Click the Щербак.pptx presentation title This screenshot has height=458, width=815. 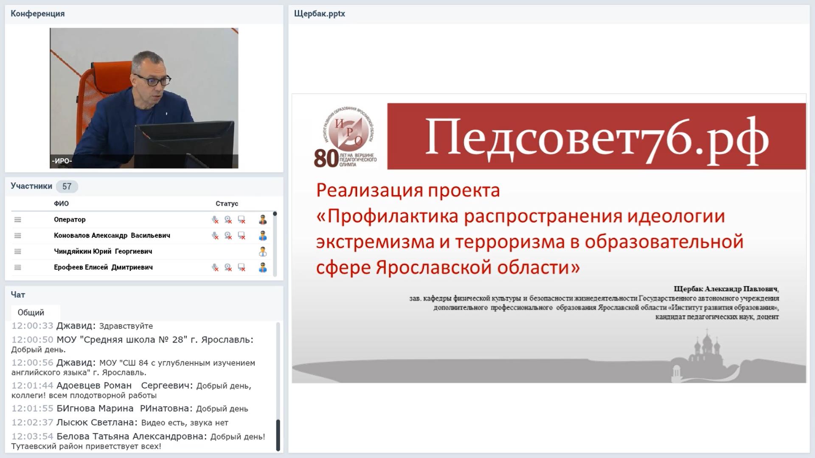click(320, 14)
